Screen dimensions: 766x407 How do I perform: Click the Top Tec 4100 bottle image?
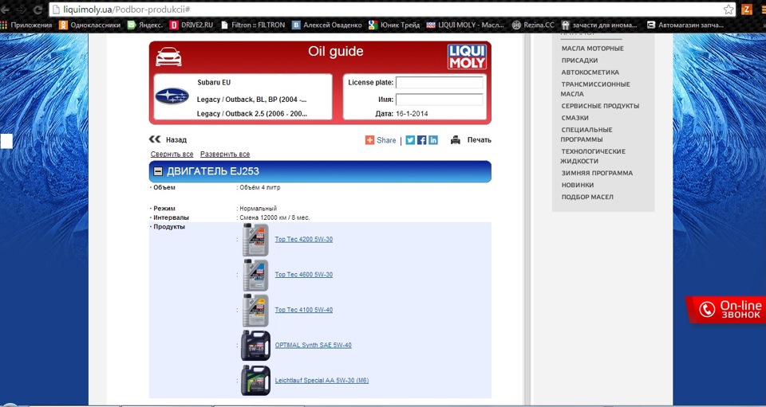pyautogui.click(x=255, y=310)
